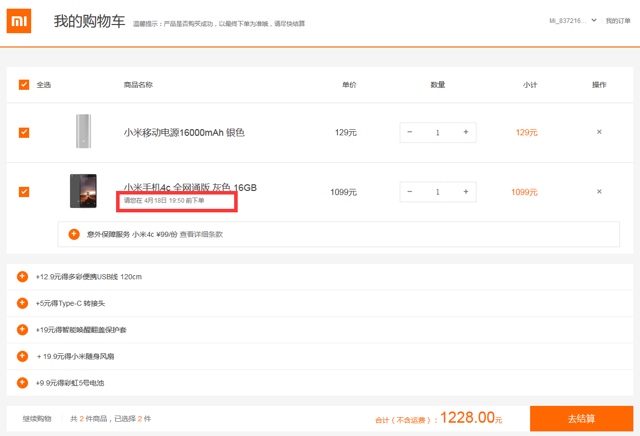The height and width of the screenshot is (436, 640).
Task: Click 继续购物 to keep shopping
Action: pos(37,419)
